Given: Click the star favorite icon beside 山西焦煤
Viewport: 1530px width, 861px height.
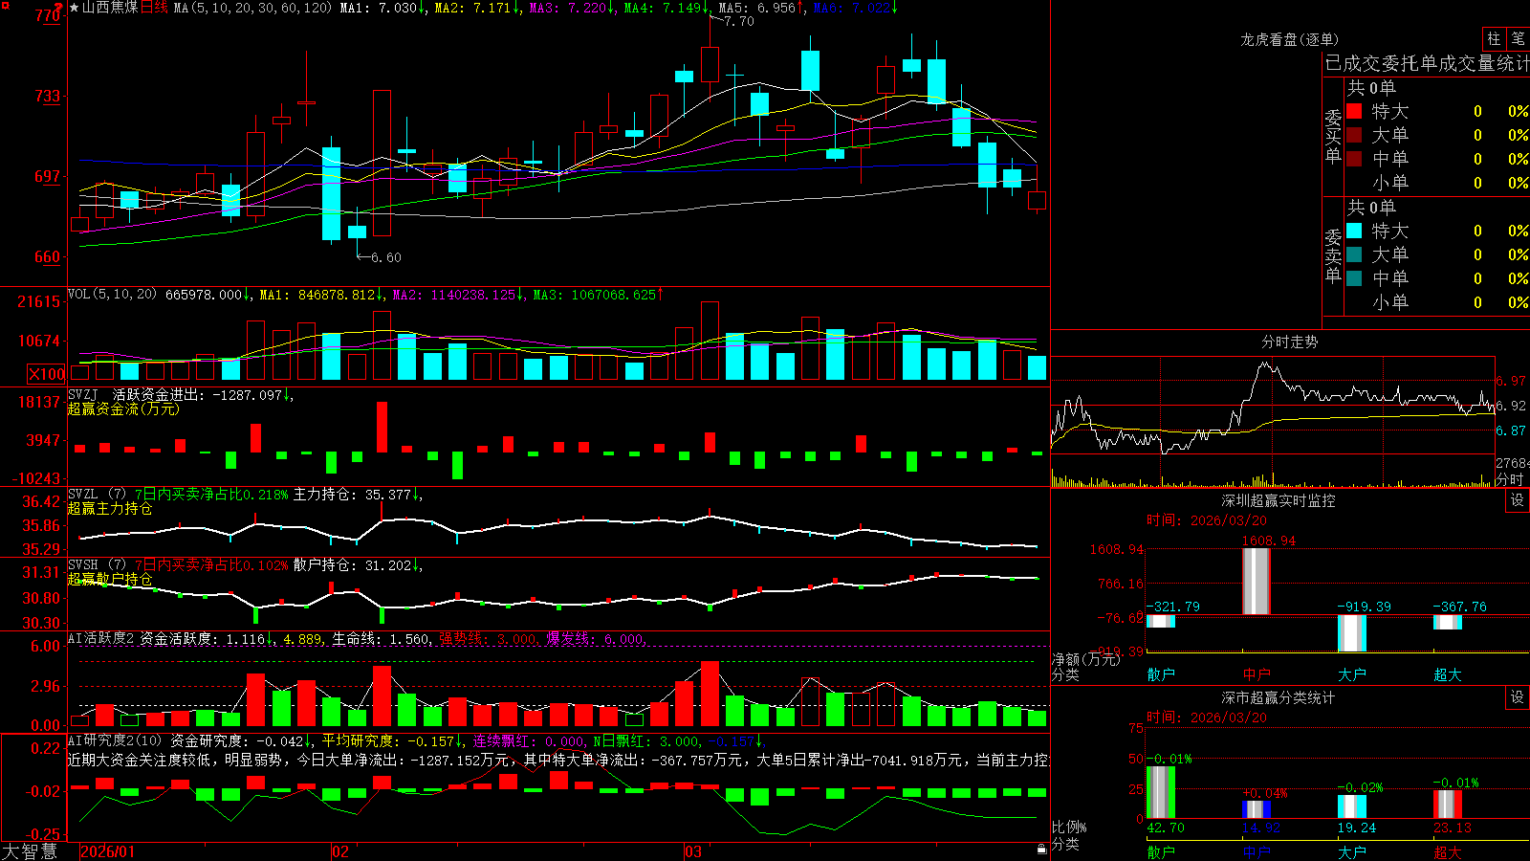Looking at the screenshot, I should click(x=75, y=8).
